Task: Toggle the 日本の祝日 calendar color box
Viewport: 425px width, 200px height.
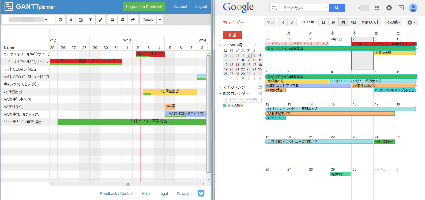Action: (x=224, y=106)
